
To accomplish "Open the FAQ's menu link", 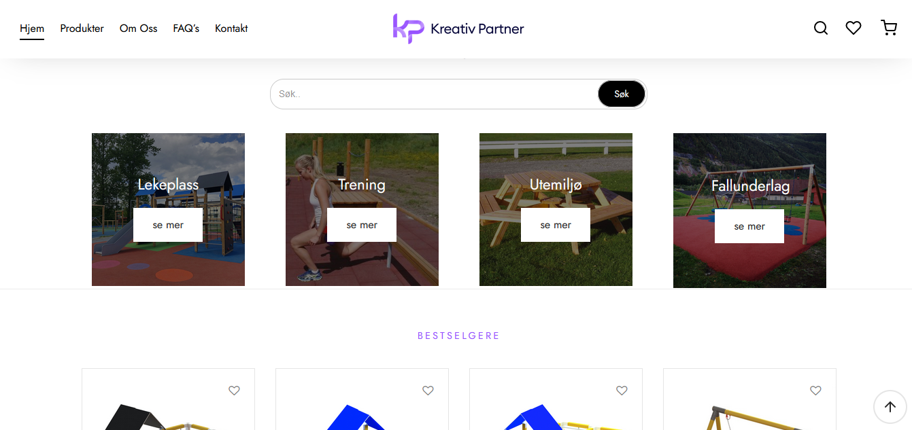I will (x=186, y=29).
